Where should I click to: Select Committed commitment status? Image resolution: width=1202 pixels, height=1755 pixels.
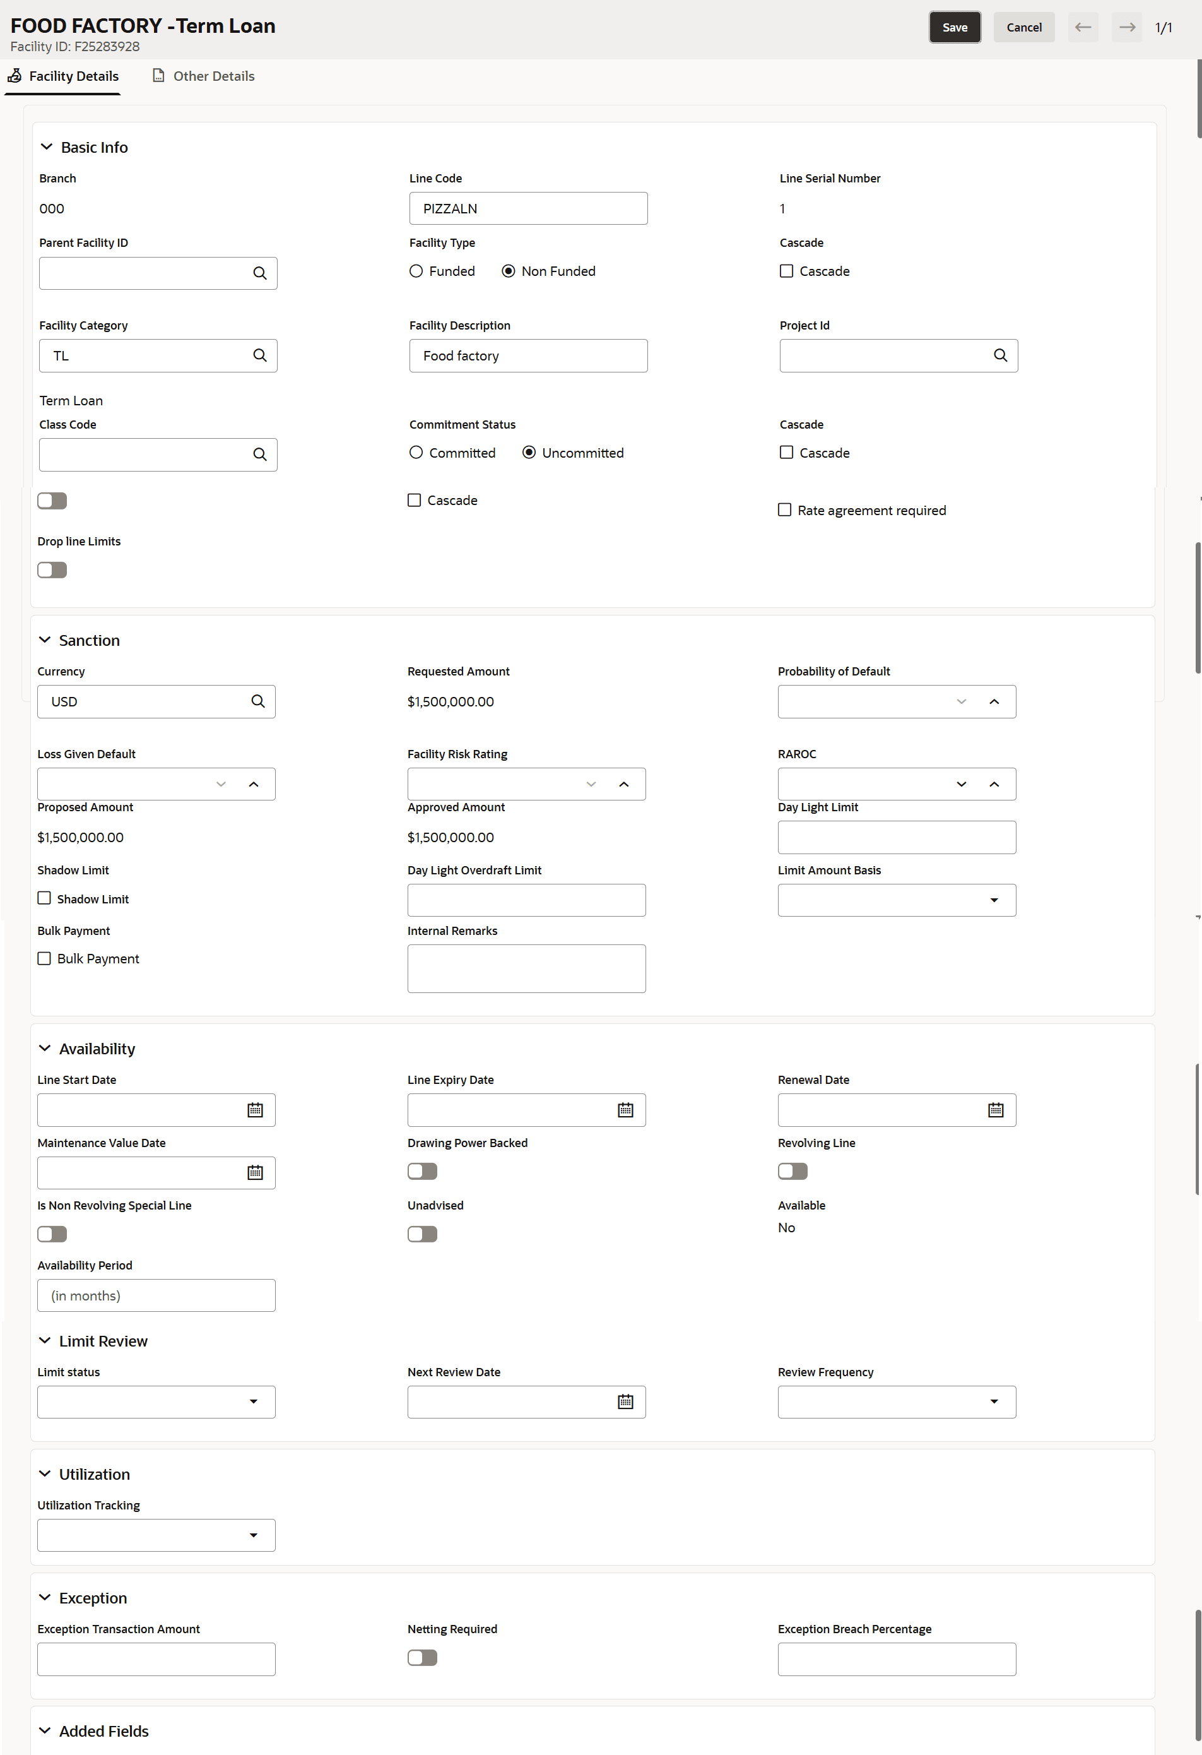tap(416, 453)
